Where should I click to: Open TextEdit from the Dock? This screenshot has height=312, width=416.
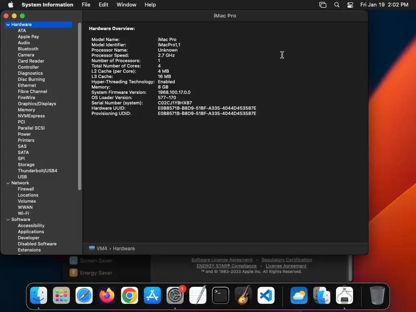[x=198, y=295]
